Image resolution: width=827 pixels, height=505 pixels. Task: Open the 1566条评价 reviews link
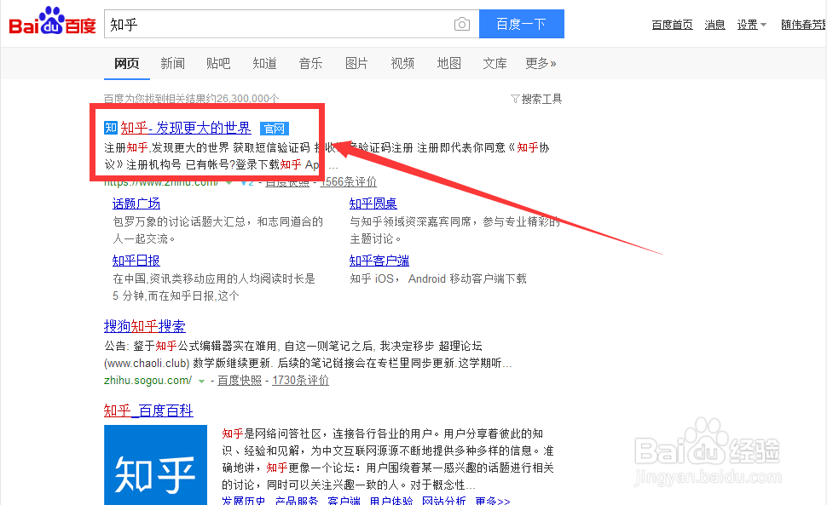349,181
